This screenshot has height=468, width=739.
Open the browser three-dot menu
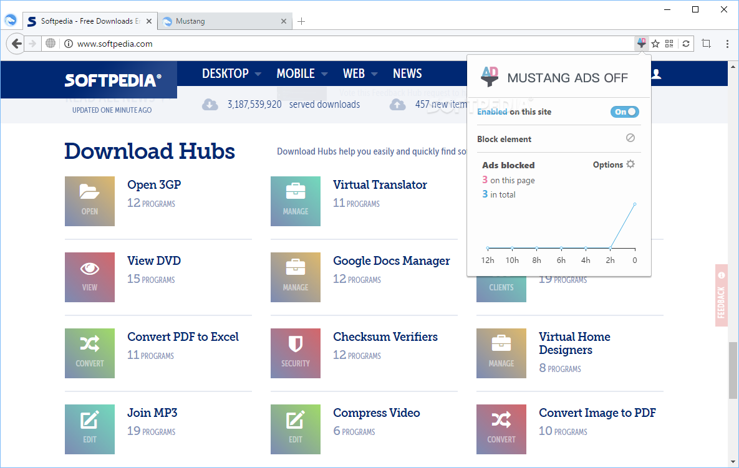[x=727, y=44]
